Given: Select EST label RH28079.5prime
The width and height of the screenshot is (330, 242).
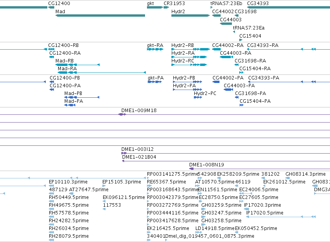Looking at the screenshot, I should point(69,236).
